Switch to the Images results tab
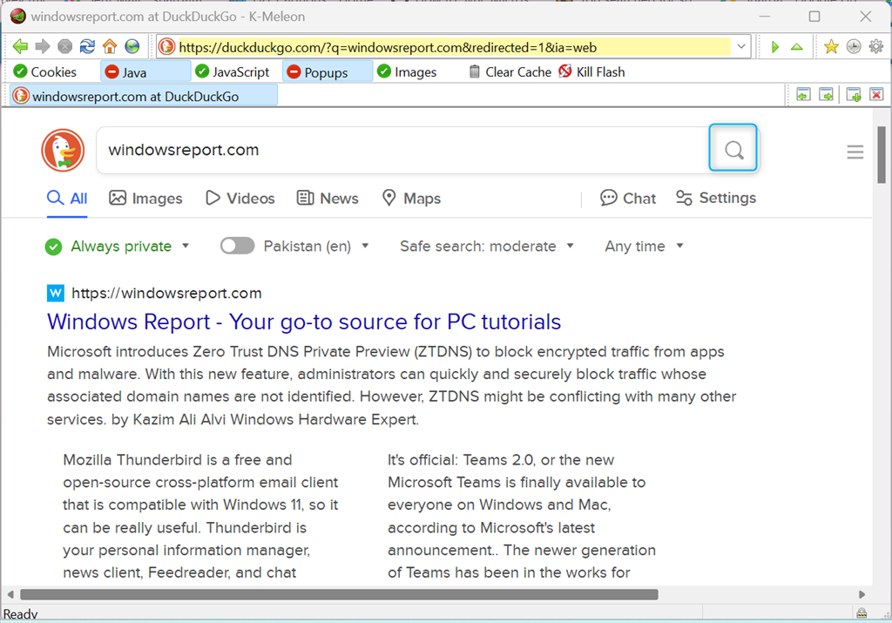This screenshot has width=892, height=623. pyautogui.click(x=145, y=198)
